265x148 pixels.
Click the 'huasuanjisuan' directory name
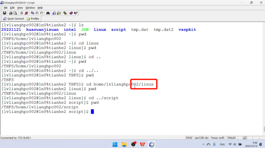point(42,30)
